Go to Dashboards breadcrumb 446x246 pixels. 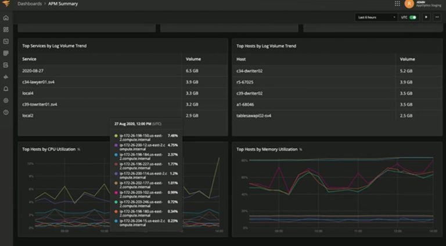[x=30, y=3]
